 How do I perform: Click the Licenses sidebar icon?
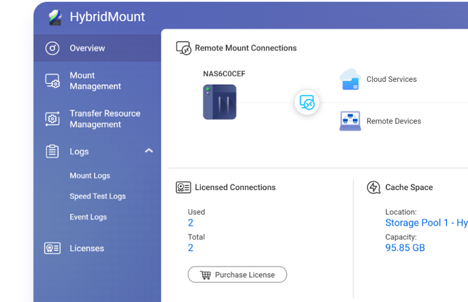pos(52,248)
